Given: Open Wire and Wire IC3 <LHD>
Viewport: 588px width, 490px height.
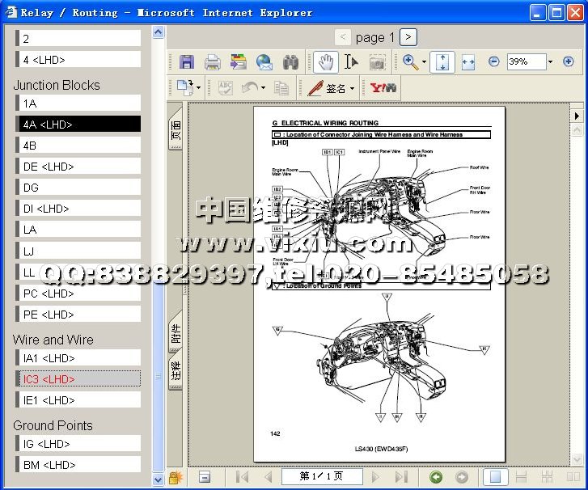Looking at the screenshot, I should [78, 379].
